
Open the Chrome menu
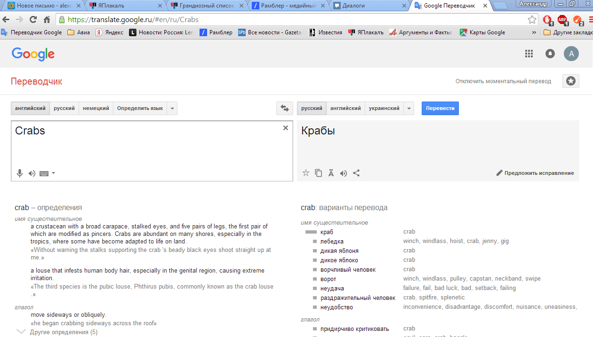[590, 20]
